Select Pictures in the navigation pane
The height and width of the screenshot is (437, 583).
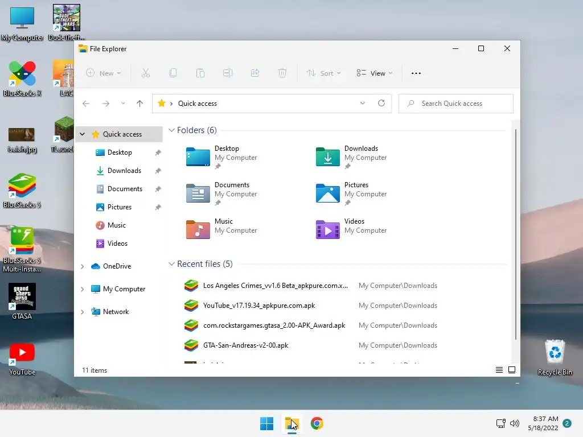(119, 207)
